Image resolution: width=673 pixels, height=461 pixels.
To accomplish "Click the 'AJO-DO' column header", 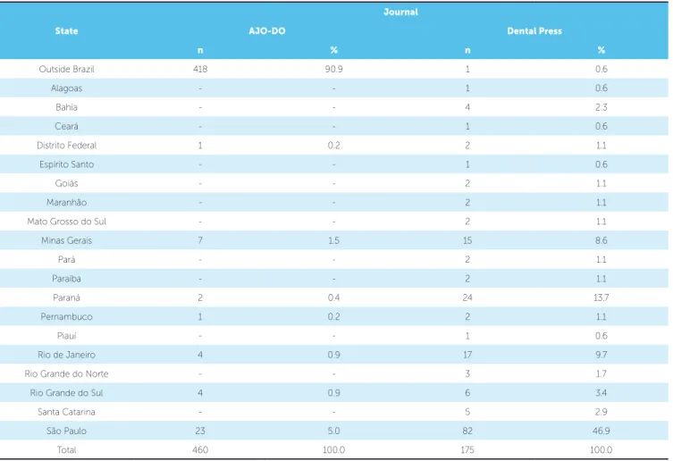I will coord(267,31).
